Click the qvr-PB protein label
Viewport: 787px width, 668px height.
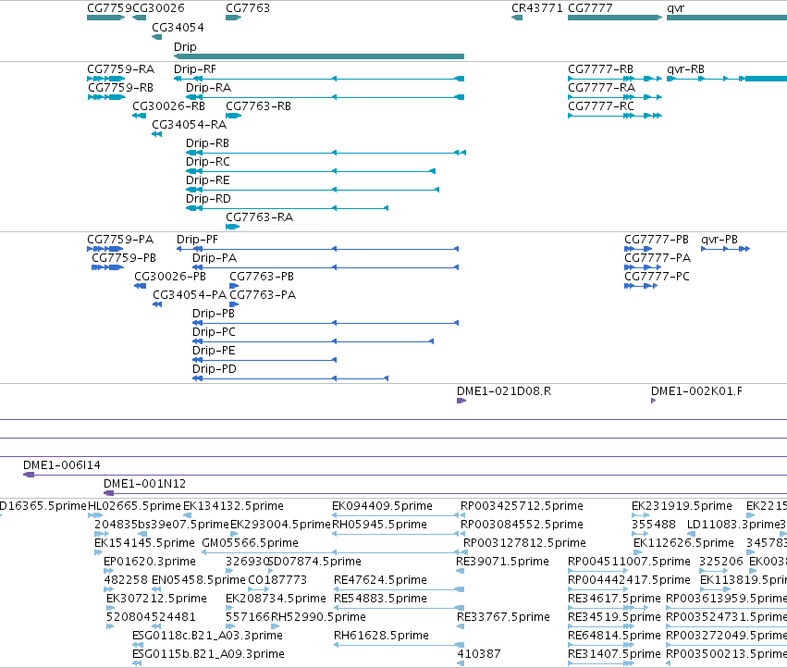(x=719, y=240)
